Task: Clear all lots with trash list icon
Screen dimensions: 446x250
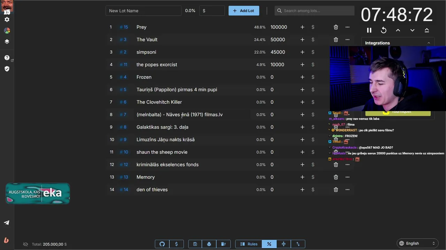Action: click(223, 244)
